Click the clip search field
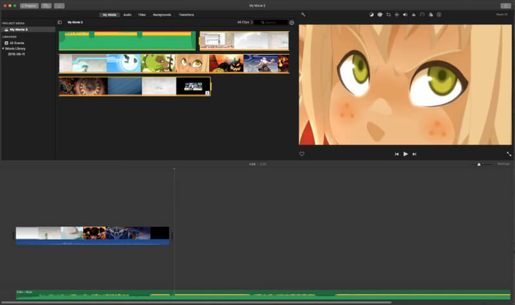 272,23
